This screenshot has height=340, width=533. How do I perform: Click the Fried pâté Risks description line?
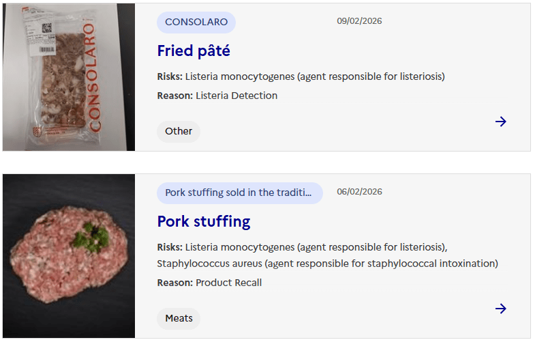coord(301,76)
